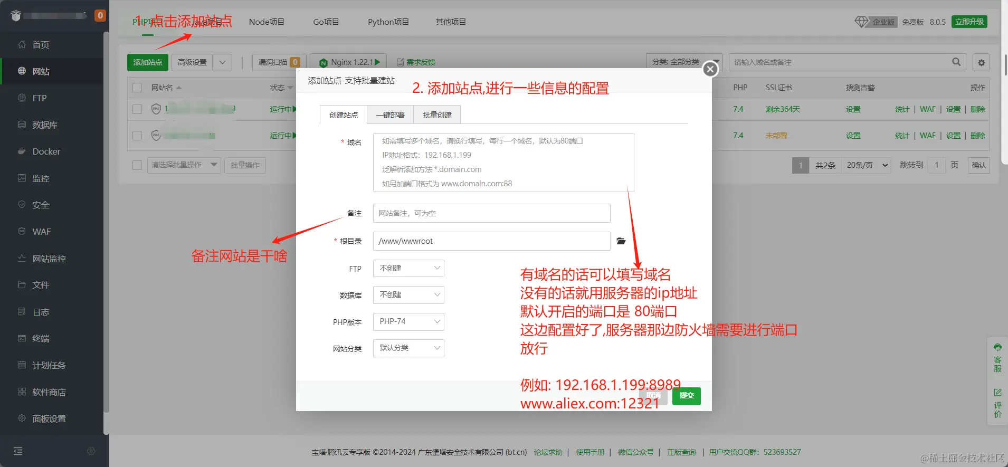Click 统计 for the 剩余364天 site row
The image size is (1008, 467).
pyautogui.click(x=902, y=109)
